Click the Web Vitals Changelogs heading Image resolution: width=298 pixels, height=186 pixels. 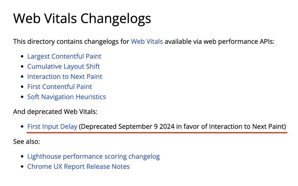(82, 19)
